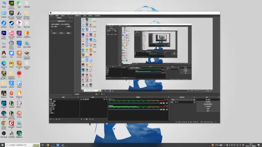The height and width of the screenshot is (147, 262).
Task: Move source up in sources list
Action: [x=90, y=119]
